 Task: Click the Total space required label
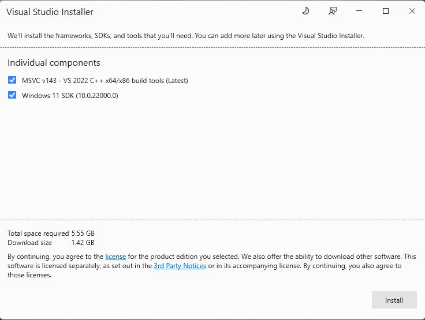38,234
